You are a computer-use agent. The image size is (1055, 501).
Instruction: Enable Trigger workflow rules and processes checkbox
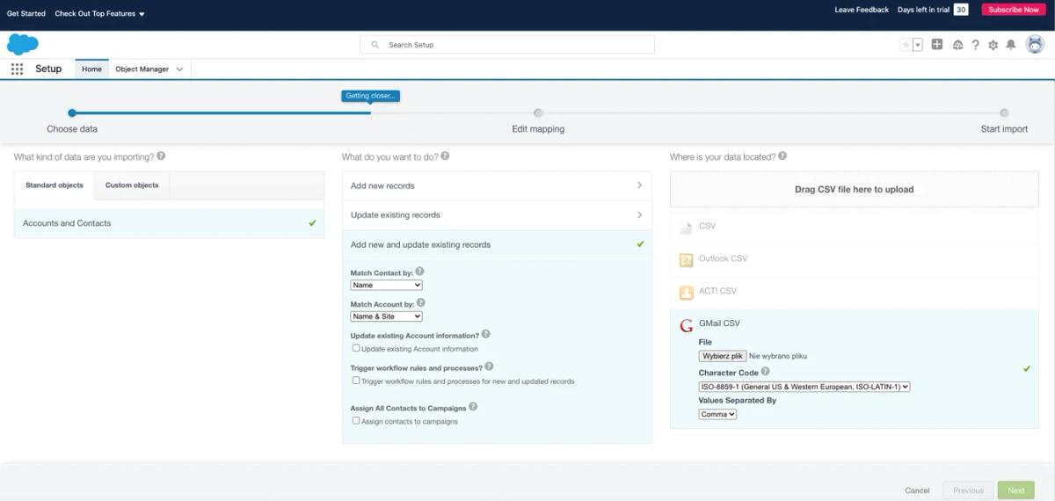coord(356,381)
